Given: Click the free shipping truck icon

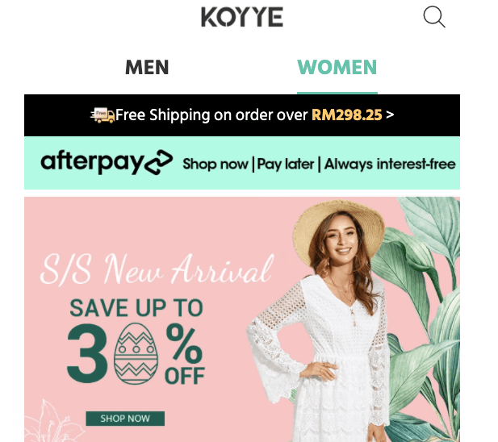Looking at the screenshot, I should tap(103, 115).
